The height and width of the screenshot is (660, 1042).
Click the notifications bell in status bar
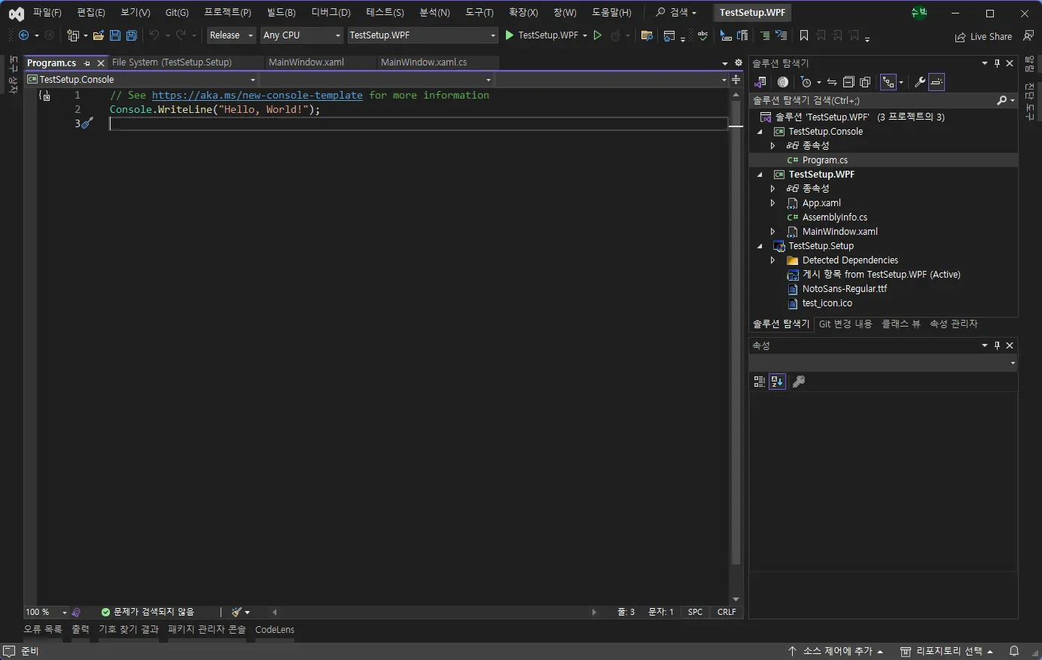pos(1014,651)
